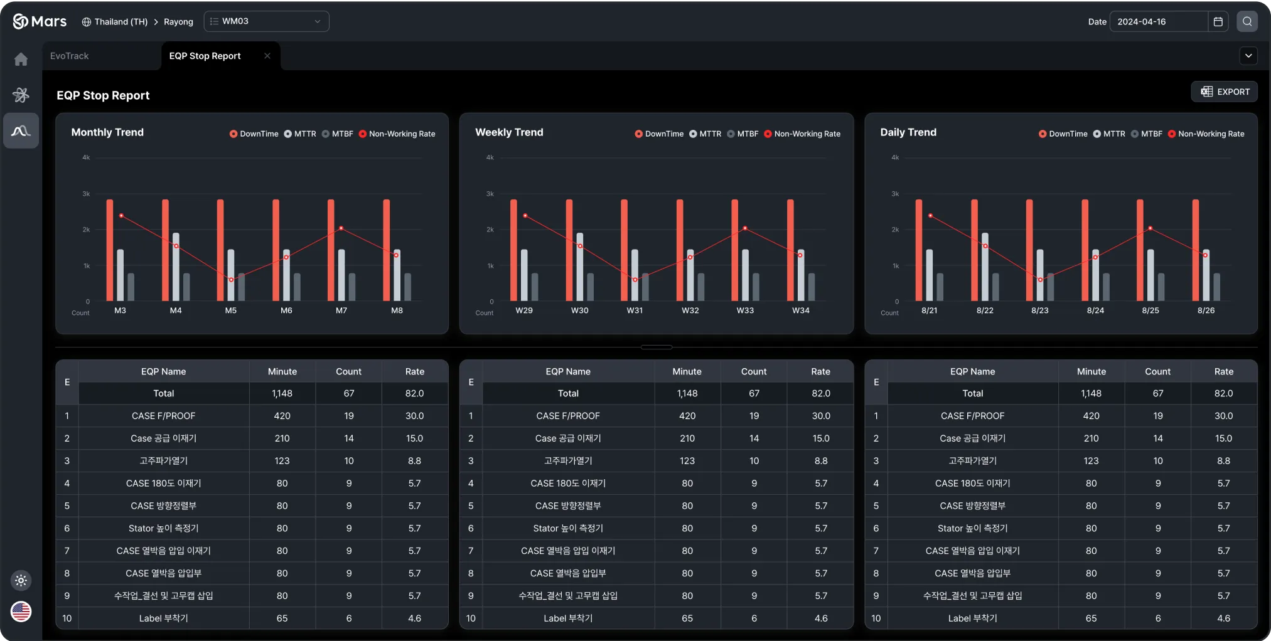Click the EXPORT button
The width and height of the screenshot is (1271, 641).
click(x=1225, y=92)
